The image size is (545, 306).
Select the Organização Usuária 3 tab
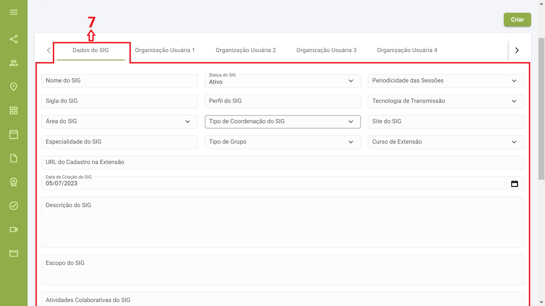click(x=326, y=50)
